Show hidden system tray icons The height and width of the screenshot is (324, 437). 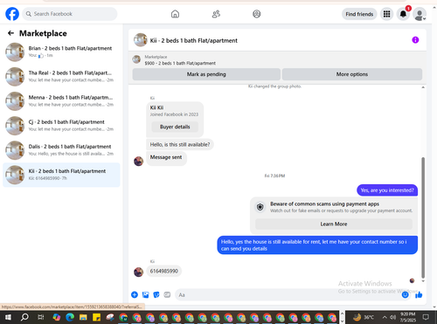385,317
